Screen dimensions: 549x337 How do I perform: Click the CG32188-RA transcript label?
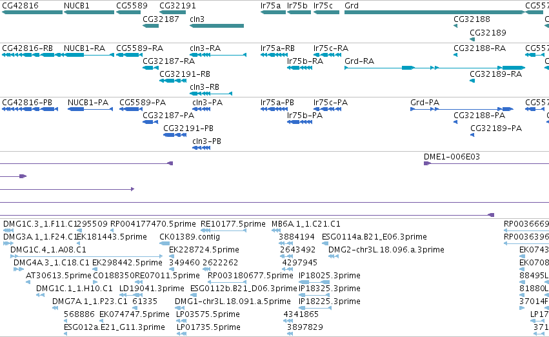(480, 48)
